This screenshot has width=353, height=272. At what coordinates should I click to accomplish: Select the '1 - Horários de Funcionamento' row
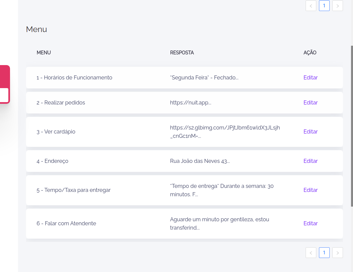[74, 77]
